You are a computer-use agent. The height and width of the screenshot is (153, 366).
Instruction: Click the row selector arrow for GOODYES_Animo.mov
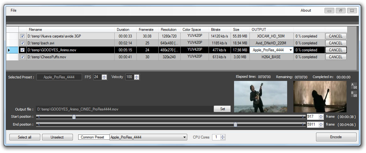(9, 50)
